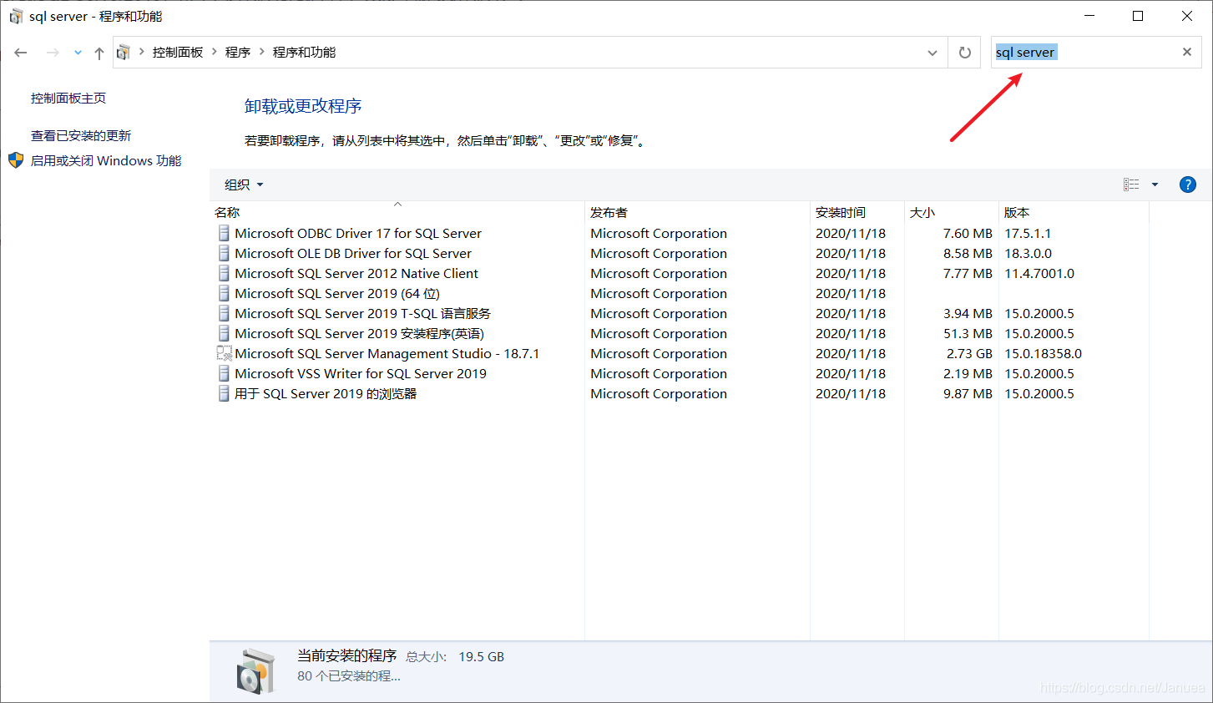Screen dimensions: 1213x703
Task: Minimize the 程序和功能 window
Action: click(x=1089, y=16)
